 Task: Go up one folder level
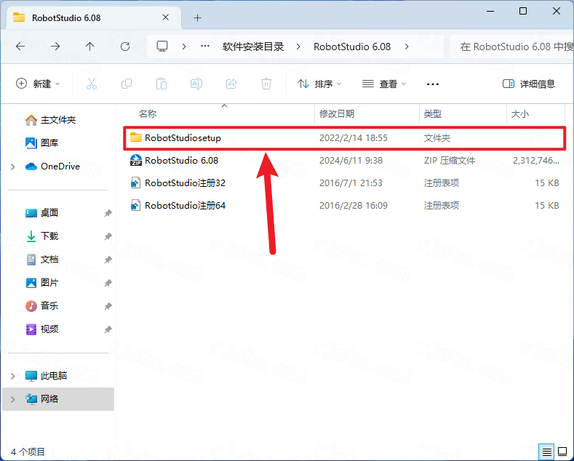[89, 47]
